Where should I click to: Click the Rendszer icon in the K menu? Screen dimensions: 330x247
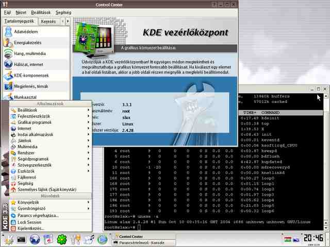click(13, 153)
